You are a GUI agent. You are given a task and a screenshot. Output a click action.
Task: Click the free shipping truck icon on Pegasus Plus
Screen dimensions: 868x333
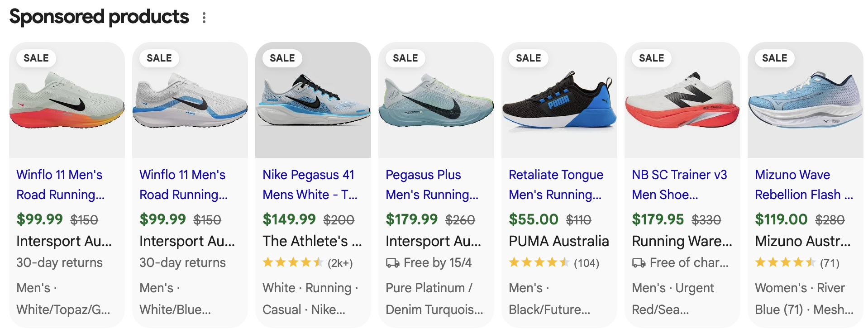point(393,263)
